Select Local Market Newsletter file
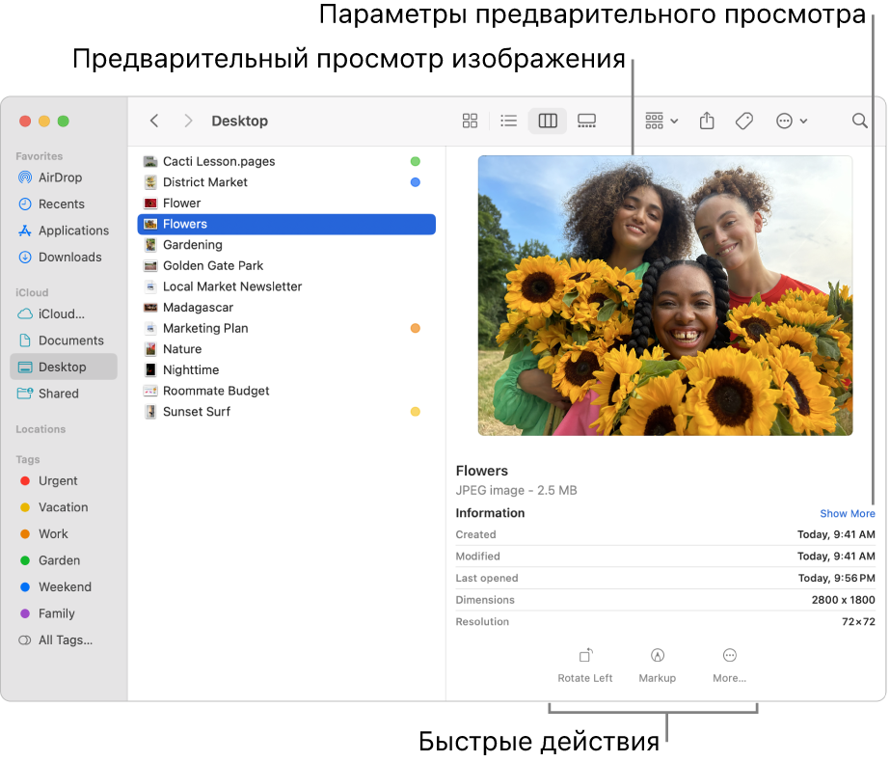The height and width of the screenshot is (762, 890). tap(286, 286)
